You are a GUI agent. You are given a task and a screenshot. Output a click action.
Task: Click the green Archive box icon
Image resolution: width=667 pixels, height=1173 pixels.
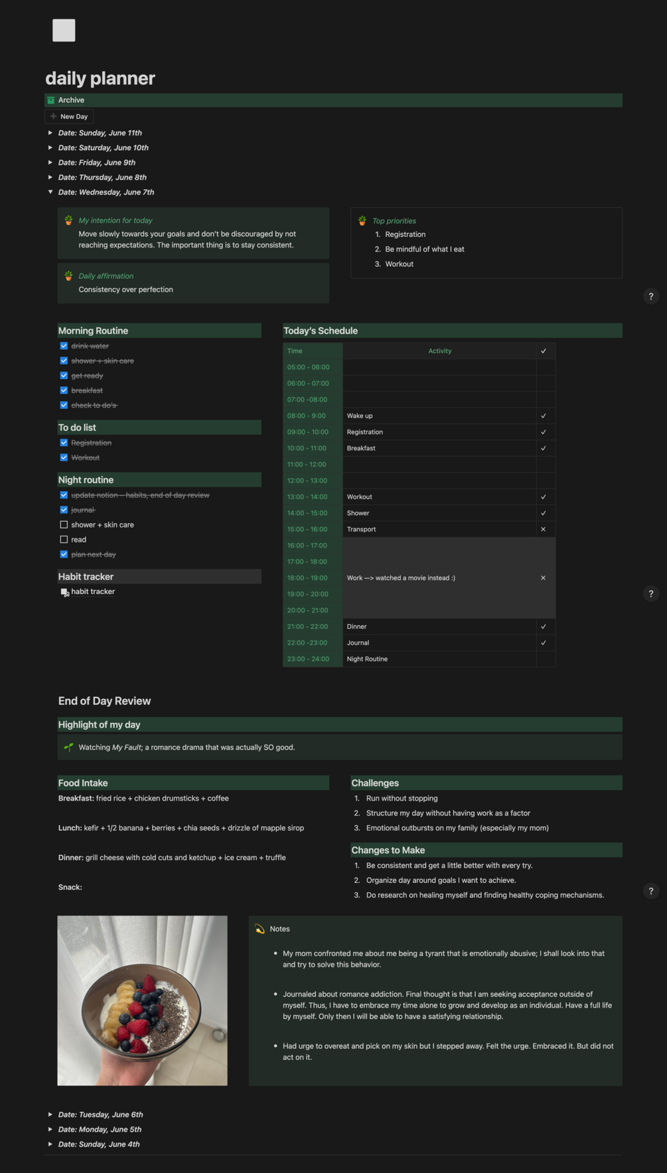point(51,100)
